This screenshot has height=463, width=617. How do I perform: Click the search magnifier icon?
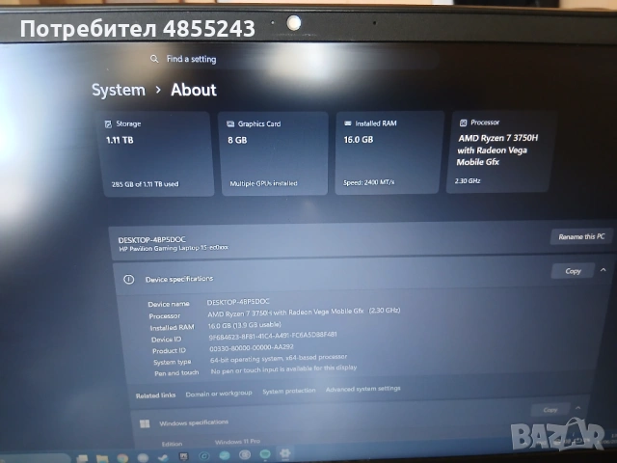[x=154, y=59]
